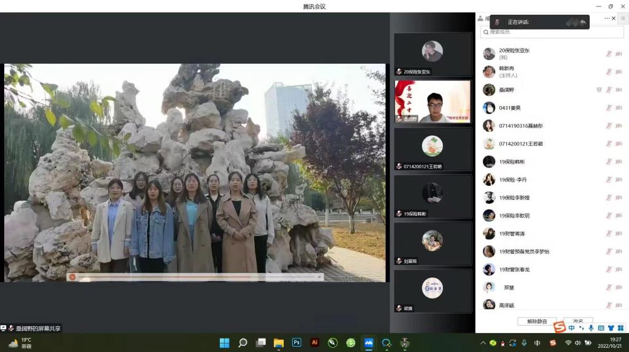
Task: Click the muted microphone icon for 韩新冉
Action: pyautogui.click(x=609, y=72)
